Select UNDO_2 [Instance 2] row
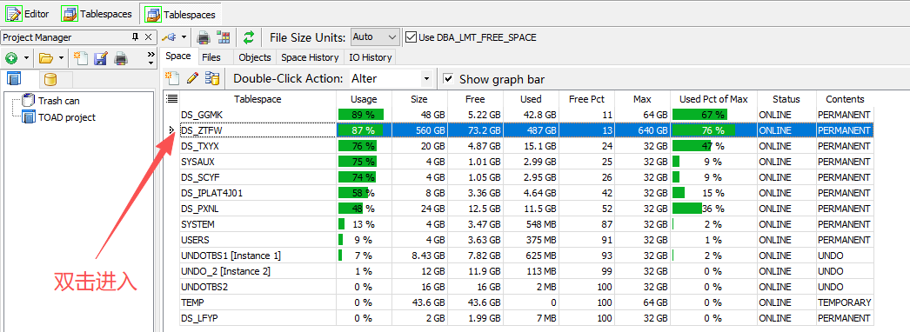This screenshot has width=910, height=332. click(525, 271)
